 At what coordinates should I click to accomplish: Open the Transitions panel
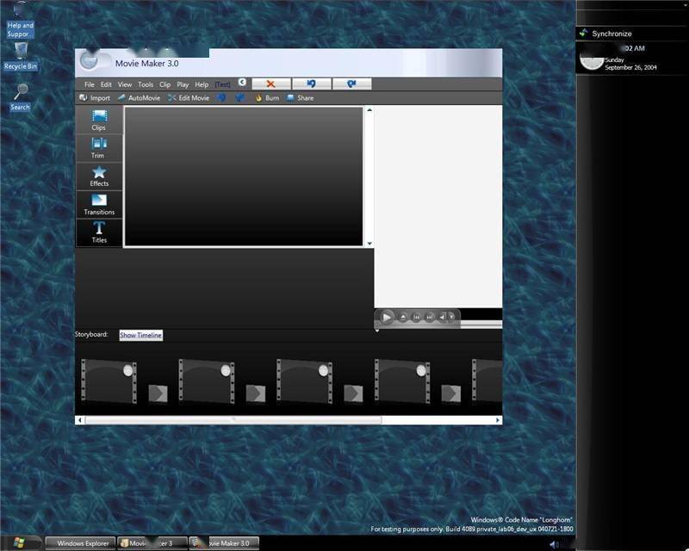click(x=98, y=207)
